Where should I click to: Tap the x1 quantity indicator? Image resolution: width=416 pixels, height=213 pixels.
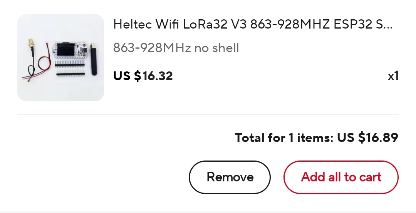(x=393, y=76)
